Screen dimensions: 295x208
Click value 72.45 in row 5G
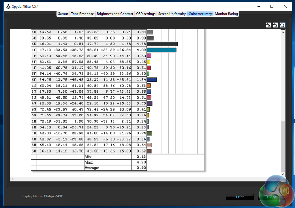pyautogui.click(x=45, y=109)
